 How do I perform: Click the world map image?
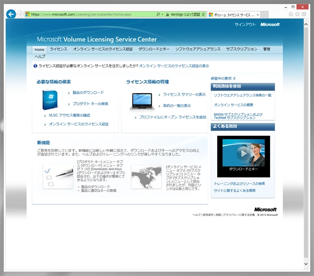[147, 177]
